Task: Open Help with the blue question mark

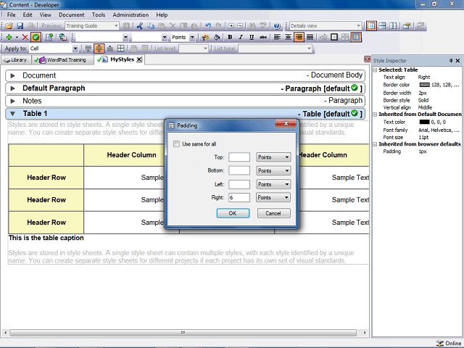Action: point(277,26)
